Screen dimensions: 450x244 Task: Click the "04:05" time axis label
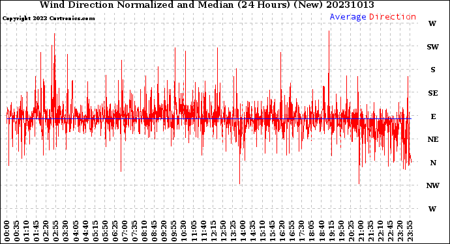[76, 231]
